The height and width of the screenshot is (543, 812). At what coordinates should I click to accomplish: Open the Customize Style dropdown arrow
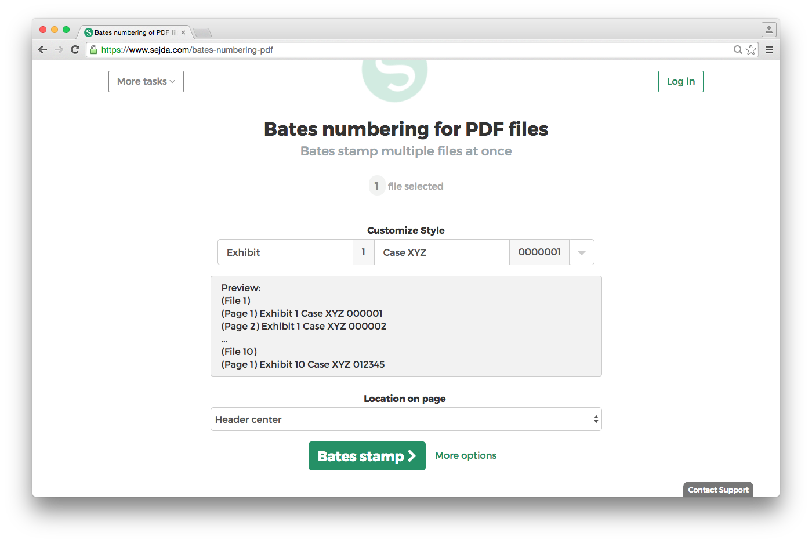point(582,252)
